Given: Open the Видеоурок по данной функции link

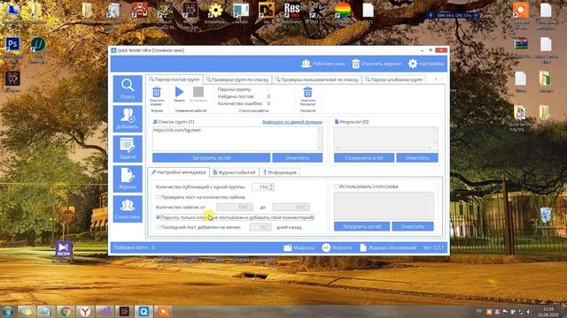Looking at the screenshot, I should (x=292, y=122).
